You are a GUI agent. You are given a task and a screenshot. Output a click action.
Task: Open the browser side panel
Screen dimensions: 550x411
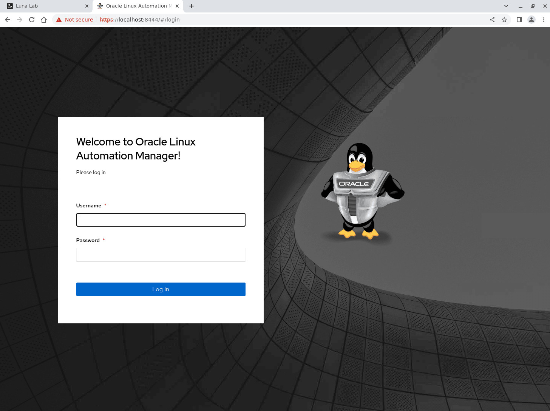(519, 20)
